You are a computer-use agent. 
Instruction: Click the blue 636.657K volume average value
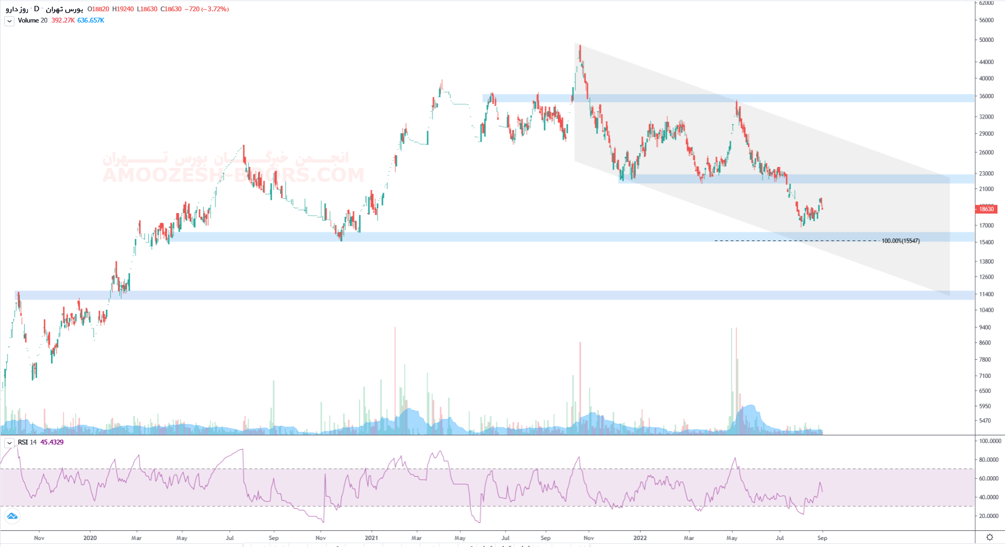pos(91,20)
